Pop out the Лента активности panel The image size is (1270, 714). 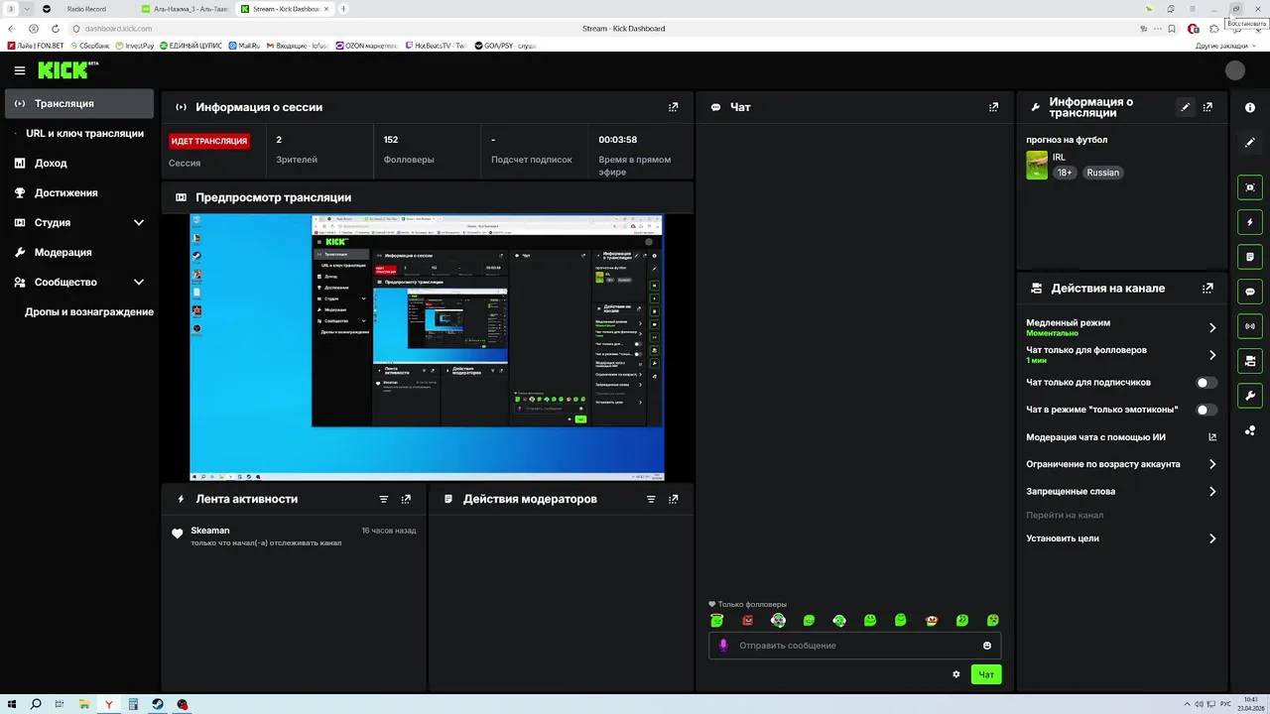coord(406,499)
